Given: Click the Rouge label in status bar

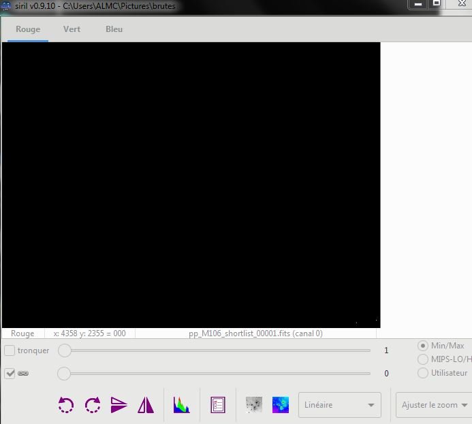Looking at the screenshot, I should 22,333.
